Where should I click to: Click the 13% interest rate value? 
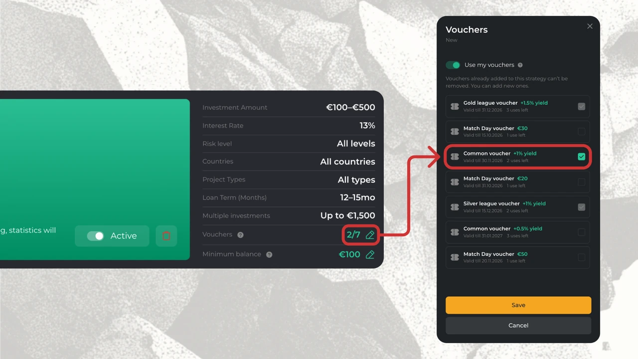click(x=367, y=126)
